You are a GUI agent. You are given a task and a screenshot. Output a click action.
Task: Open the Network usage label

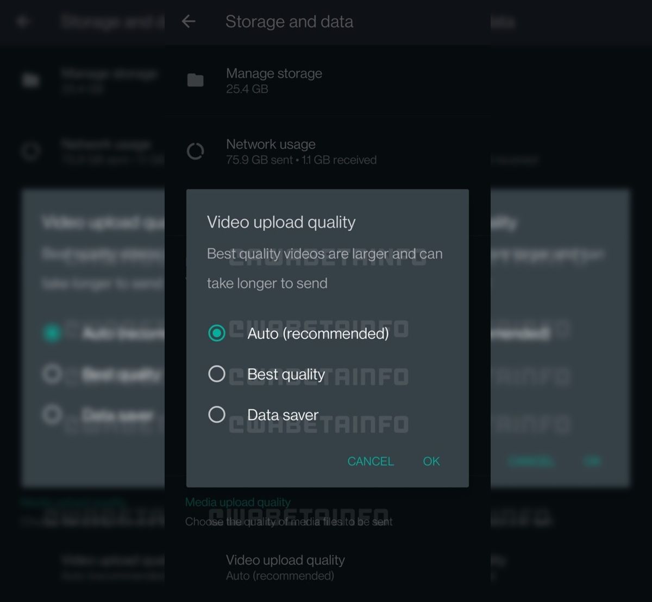[271, 144]
